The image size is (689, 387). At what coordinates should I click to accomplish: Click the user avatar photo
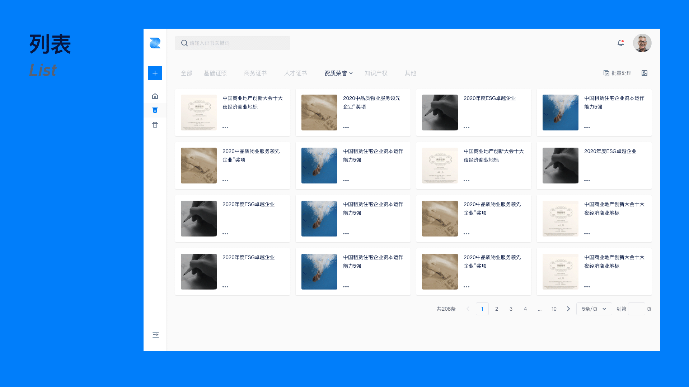pyautogui.click(x=642, y=43)
